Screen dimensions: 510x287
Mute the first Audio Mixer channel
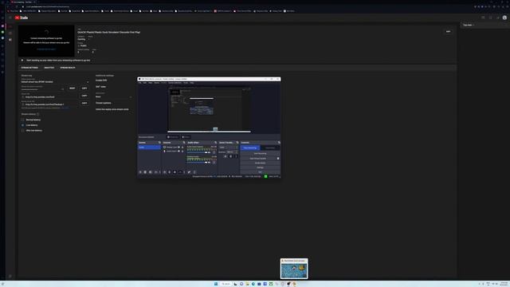[x=209, y=152]
